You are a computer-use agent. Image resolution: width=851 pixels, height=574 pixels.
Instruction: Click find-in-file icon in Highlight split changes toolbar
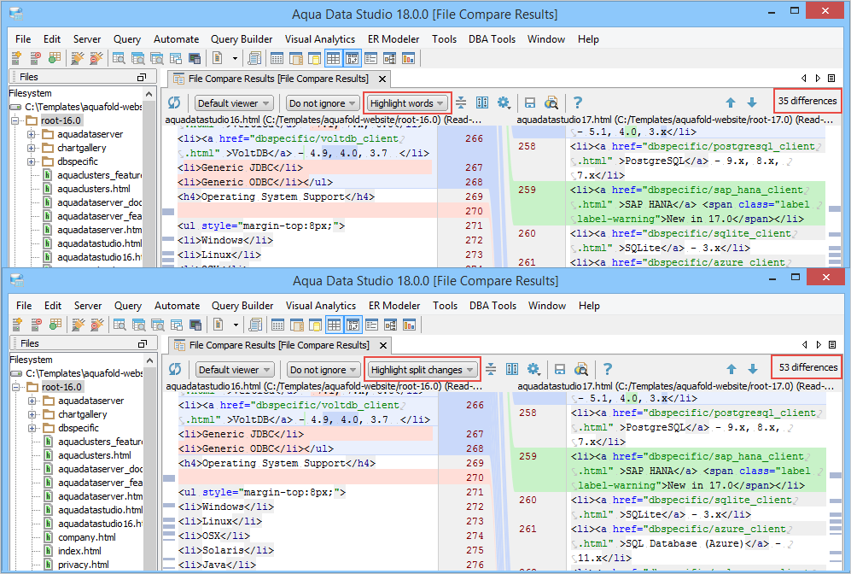coord(581,369)
